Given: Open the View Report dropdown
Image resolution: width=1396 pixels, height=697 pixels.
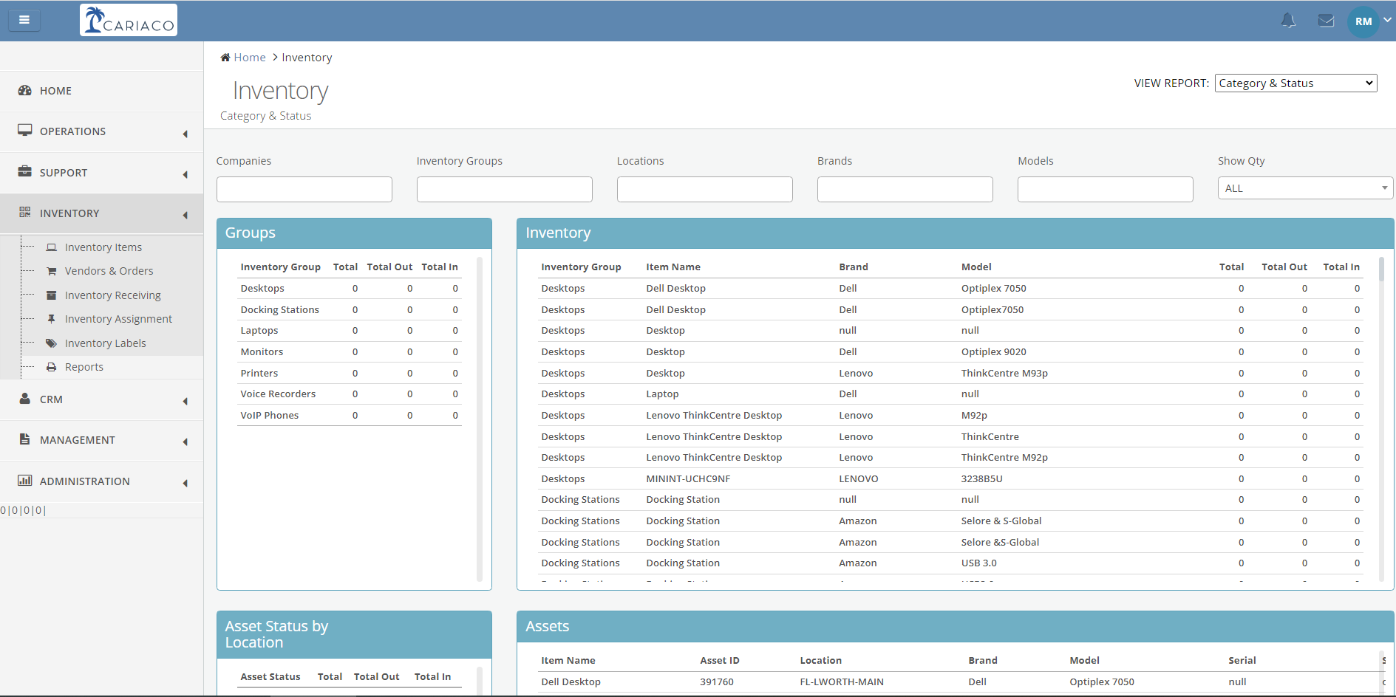Looking at the screenshot, I should (x=1295, y=83).
